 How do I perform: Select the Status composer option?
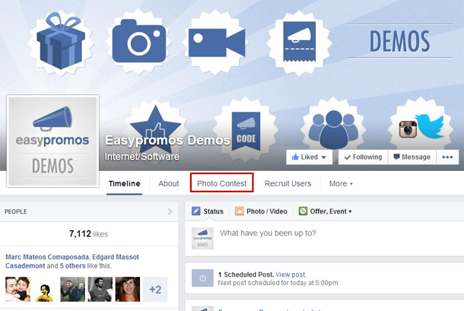[208, 211]
